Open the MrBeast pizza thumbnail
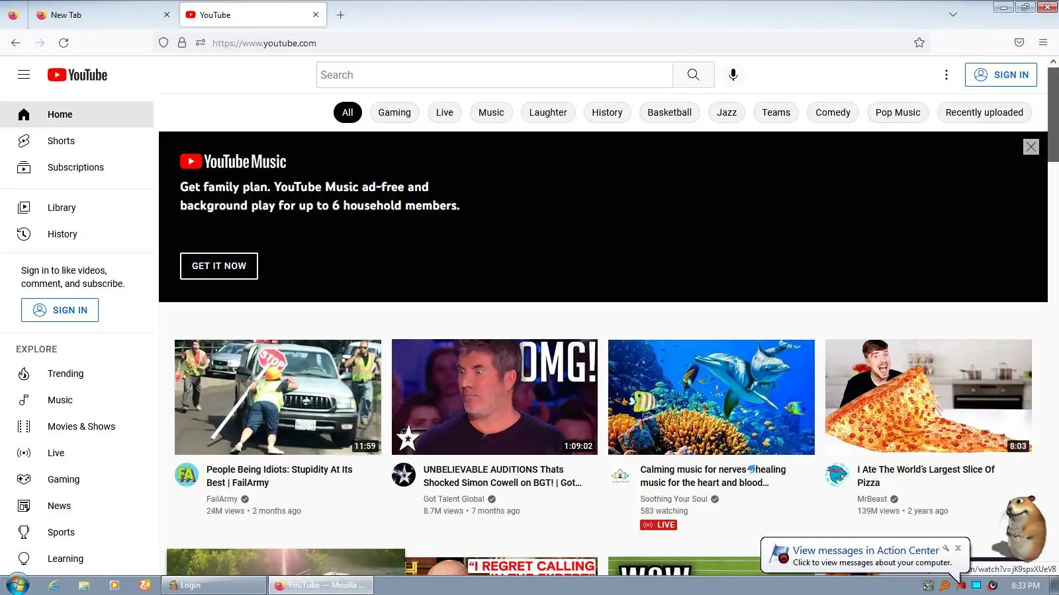Screen dimensions: 1059x595 point(929,397)
